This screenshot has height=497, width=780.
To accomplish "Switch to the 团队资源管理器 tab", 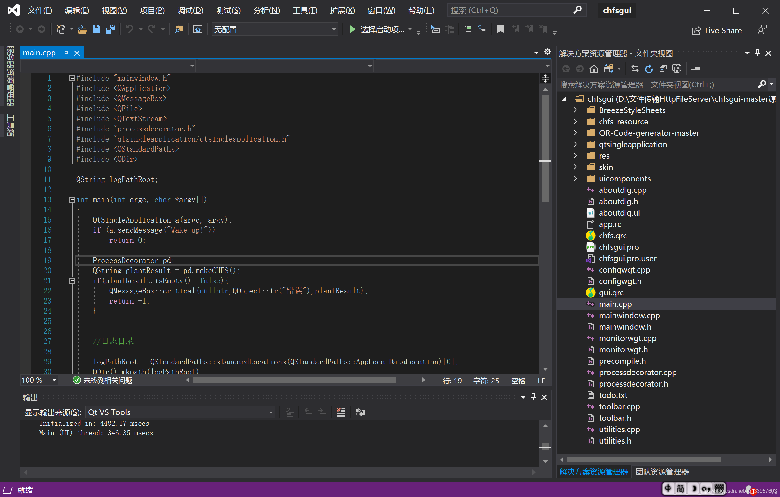I will 662,472.
